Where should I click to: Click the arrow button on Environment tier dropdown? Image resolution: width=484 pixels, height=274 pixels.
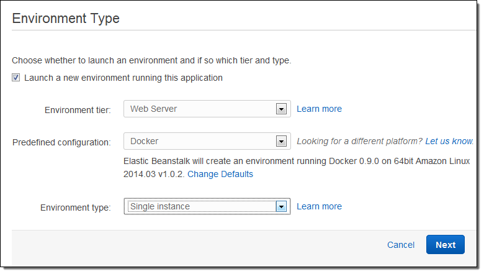click(x=282, y=109)
